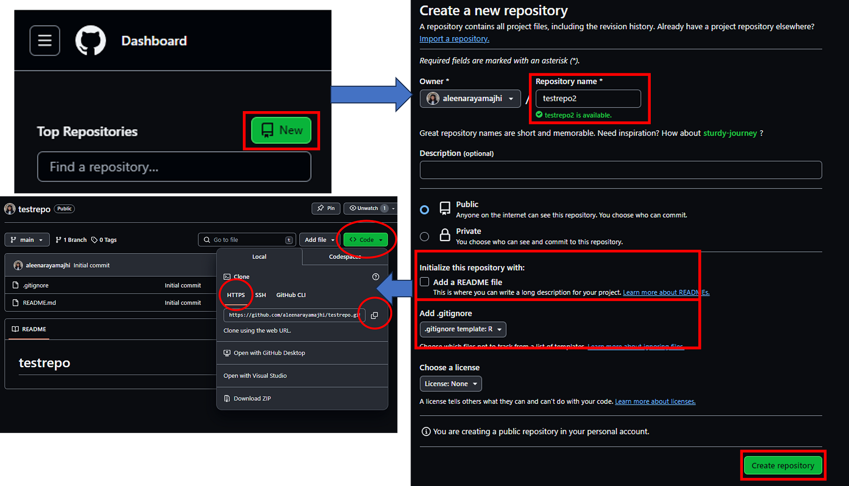Image resolution: width=849 pixels, height=486 pixels.
Task: Open the Initial commit message link
Action: coord(92,265)
